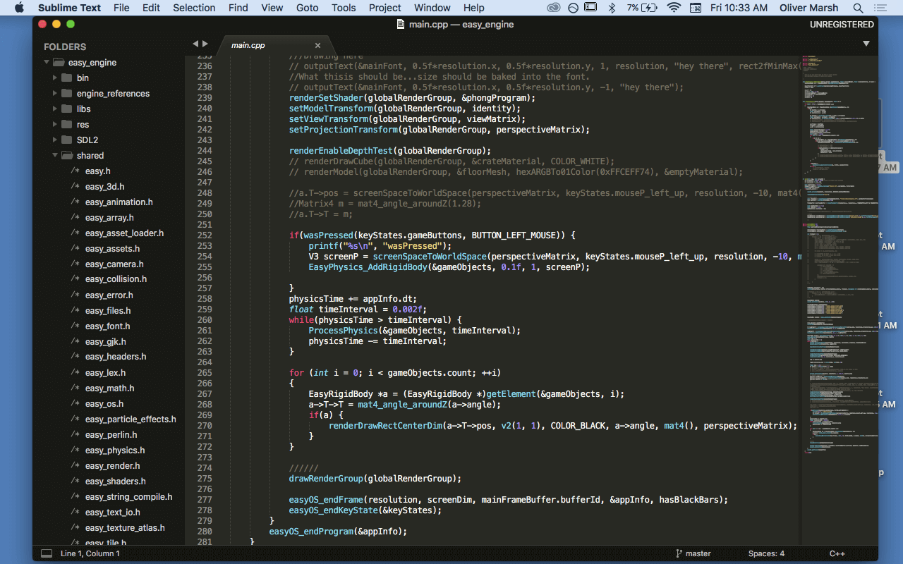Open easy_physics.h file
The image size is (903, 564).
tap(115, 450)
